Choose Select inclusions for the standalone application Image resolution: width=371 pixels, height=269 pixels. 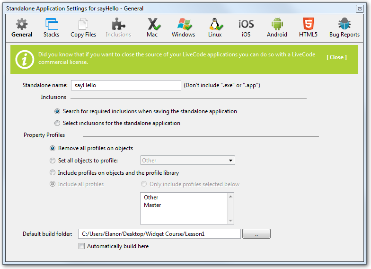pos(58,123)
